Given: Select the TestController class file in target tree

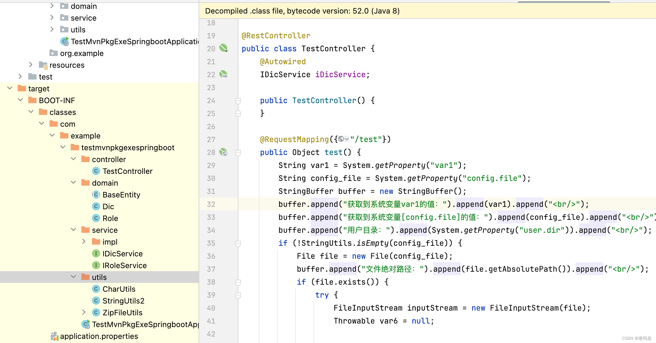Looking at the screenshot, I should (x=127, y=171).
